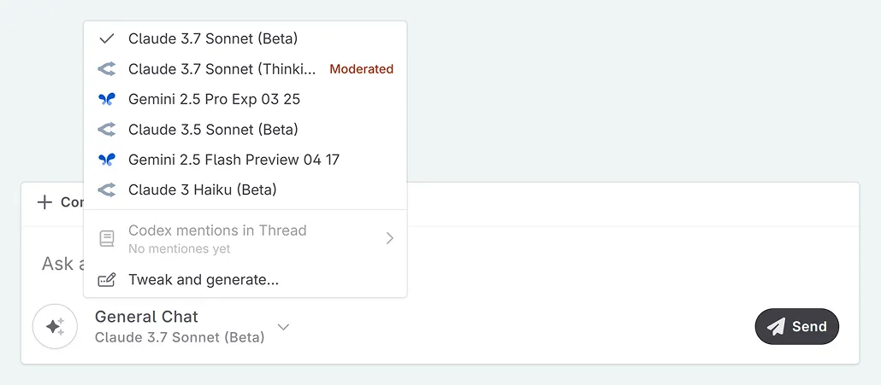The image size is (881, 385).
Task: Click the book icon beside Codex mentions
Action: 106,239
